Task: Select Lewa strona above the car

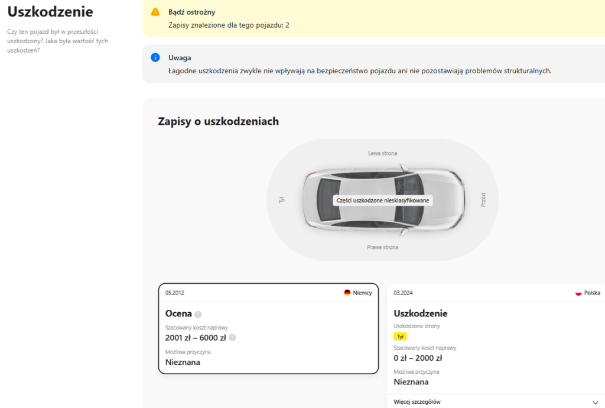Action: pyautogui.click(x=382, y=153)
